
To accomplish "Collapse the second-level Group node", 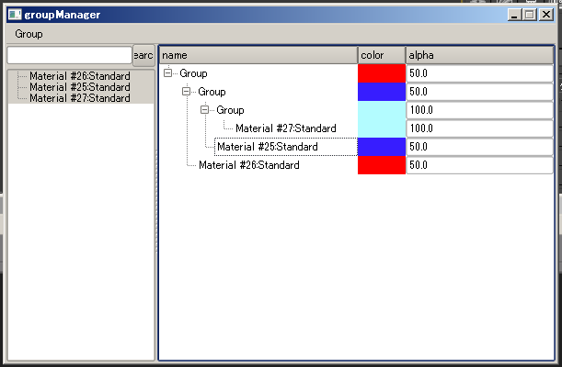I will tap(186, 92).
